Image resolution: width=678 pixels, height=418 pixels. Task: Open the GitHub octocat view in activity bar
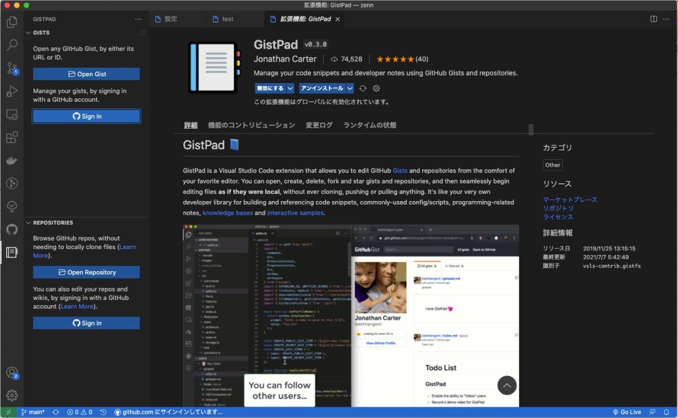coord(11,229)
